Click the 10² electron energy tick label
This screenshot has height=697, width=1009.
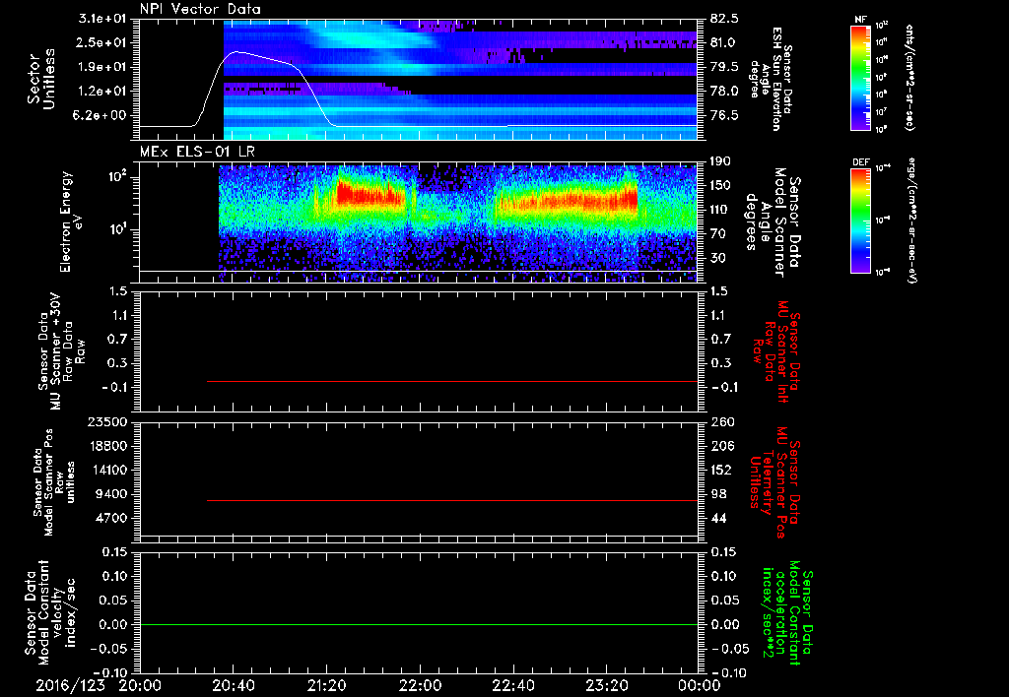[x=116, y=177]
